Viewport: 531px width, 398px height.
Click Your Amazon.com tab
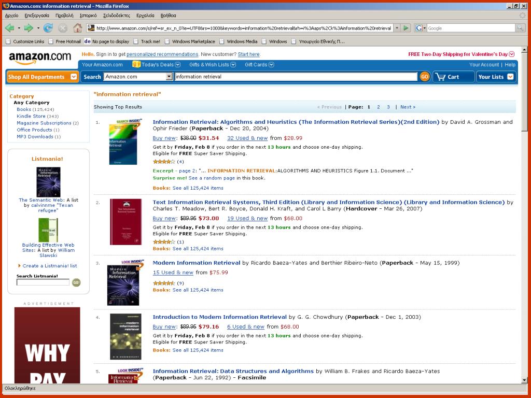102,65
